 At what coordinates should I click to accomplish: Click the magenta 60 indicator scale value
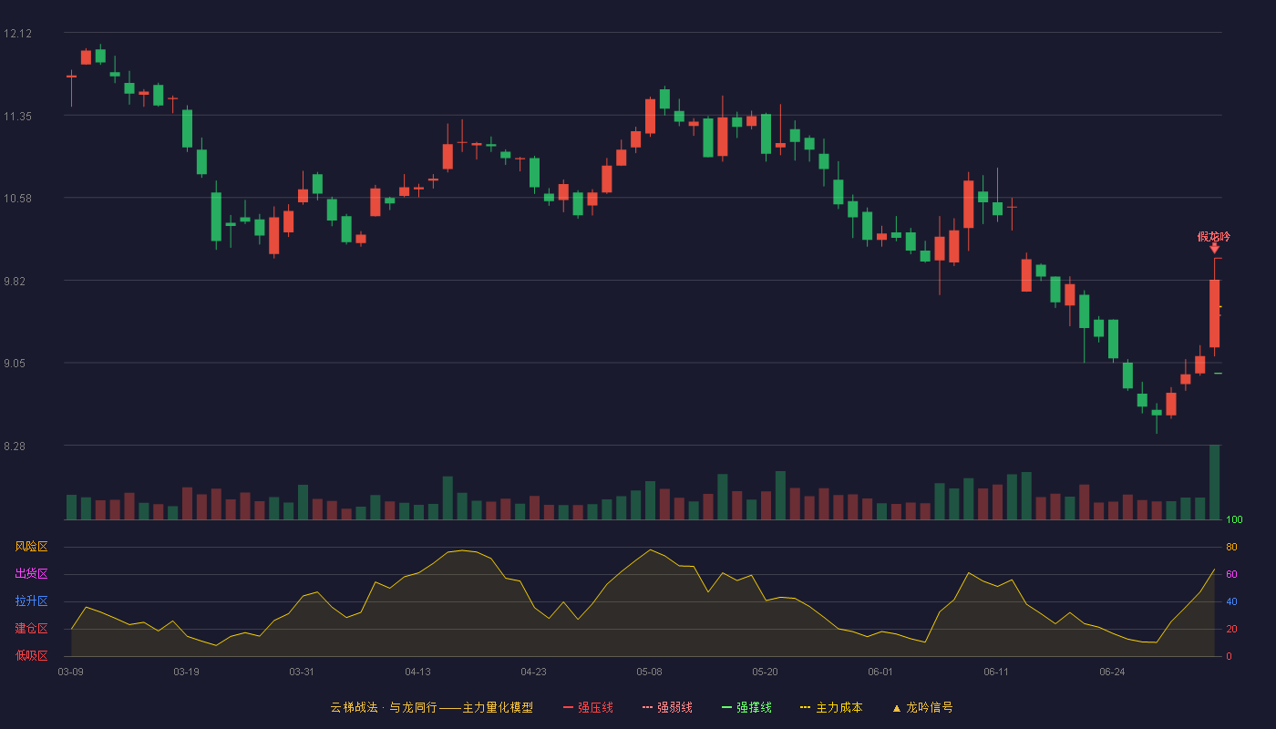pos(1231,574)
